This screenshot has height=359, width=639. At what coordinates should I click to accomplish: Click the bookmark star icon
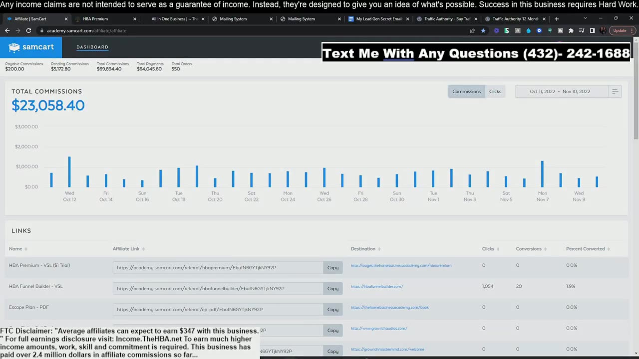pyautogui.click(x=483, y=30)
